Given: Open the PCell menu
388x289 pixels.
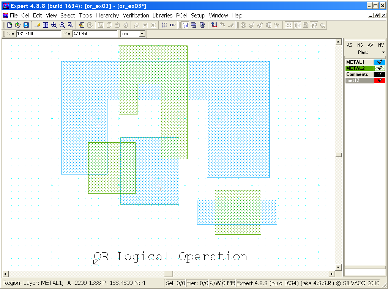Looking at the screenshot, I should pyautogui.click(x=182, y=16).
